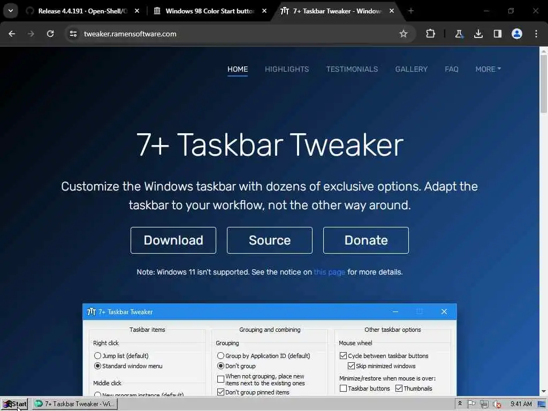This screenshot has width=548, height=411.
Task: Open Chrome three-dot menu
Action: click(536, 34)
